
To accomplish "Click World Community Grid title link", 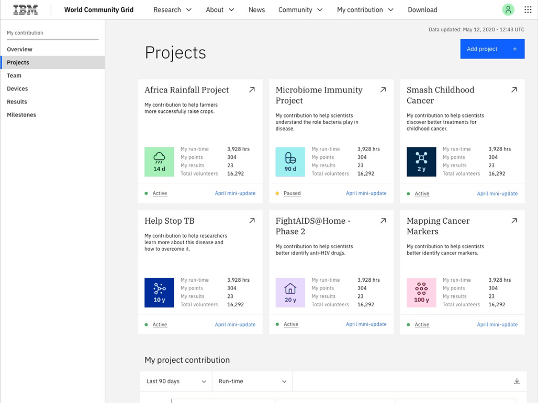I will click(99, 9).
